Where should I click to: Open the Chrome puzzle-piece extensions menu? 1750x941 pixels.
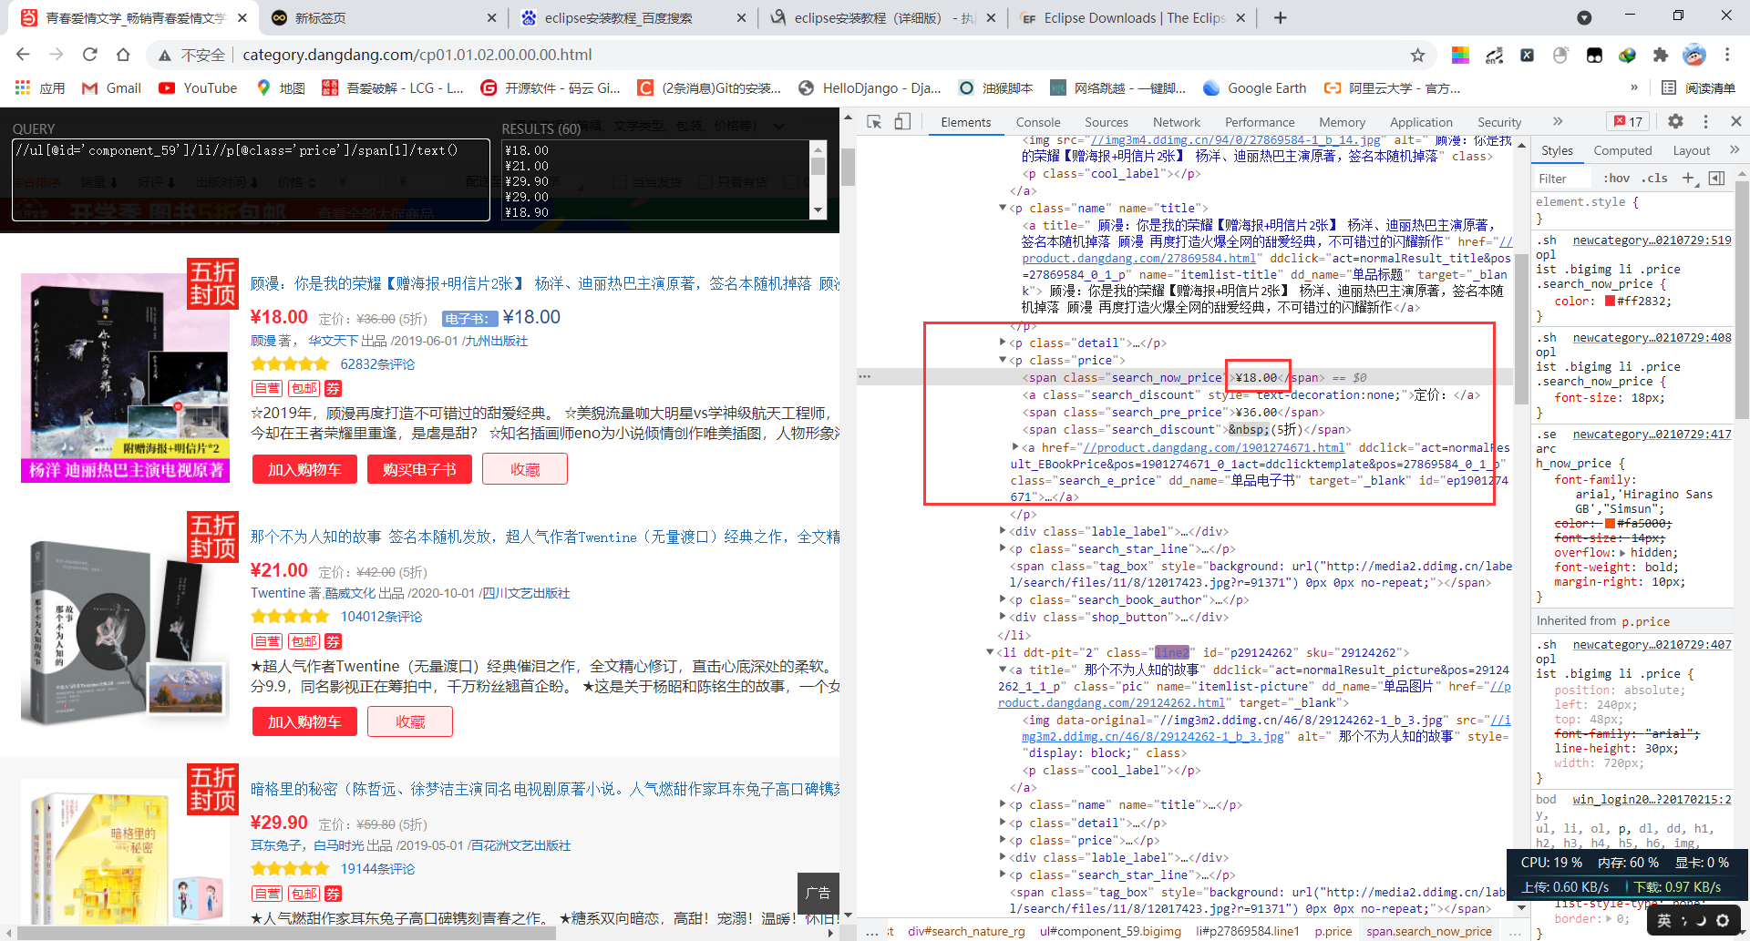[x=1661, y=55]
